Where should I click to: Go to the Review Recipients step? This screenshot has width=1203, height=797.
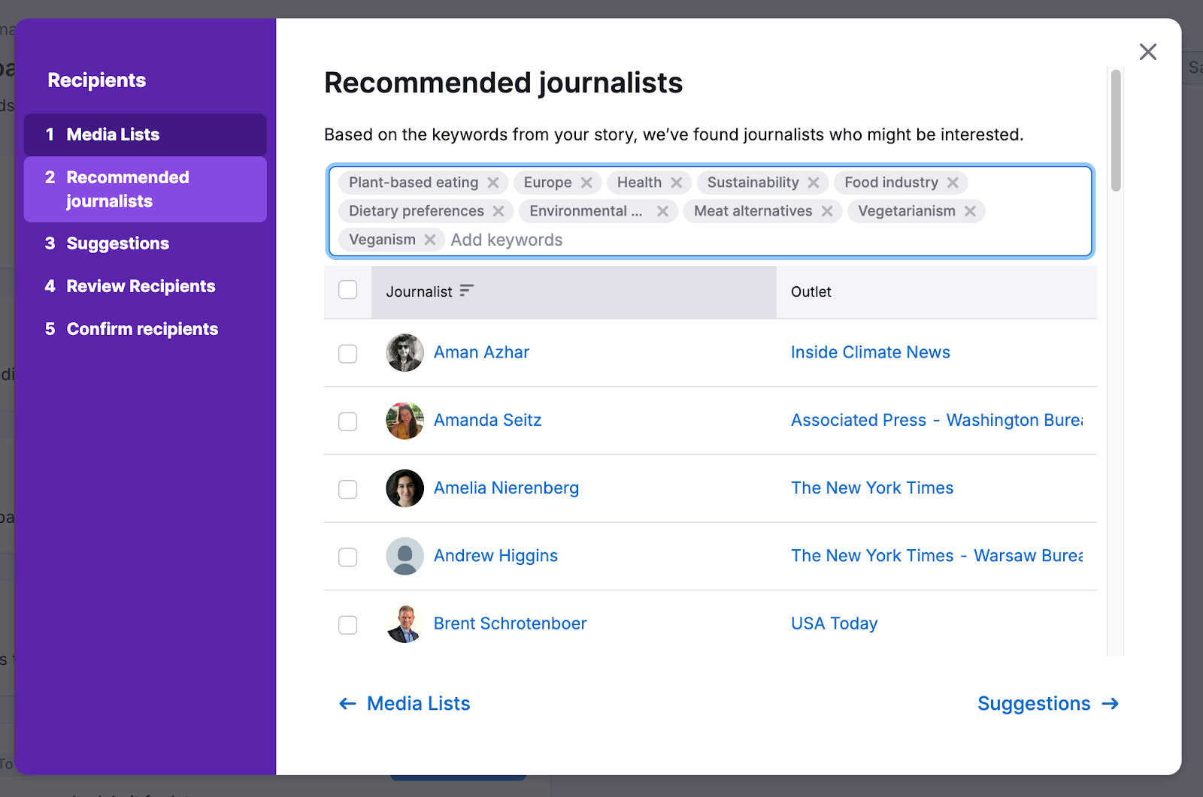(x=141, y=286)
